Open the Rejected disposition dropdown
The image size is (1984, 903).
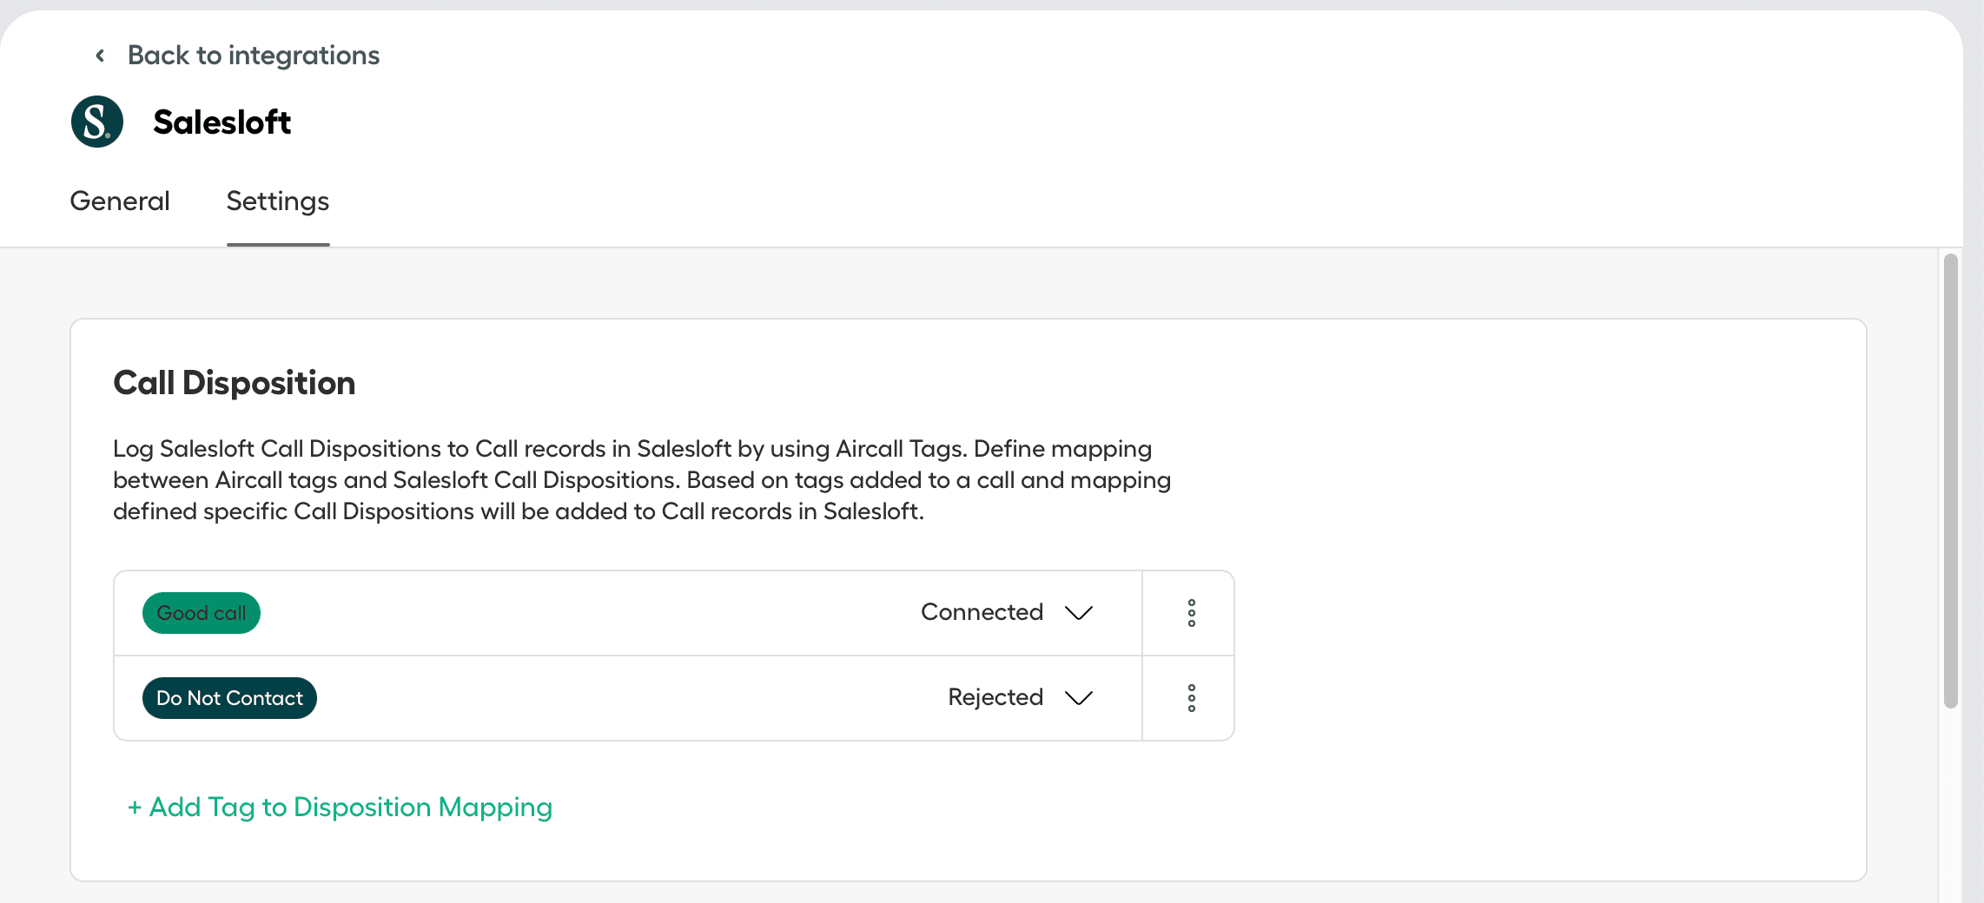click(x=995, y=698)
